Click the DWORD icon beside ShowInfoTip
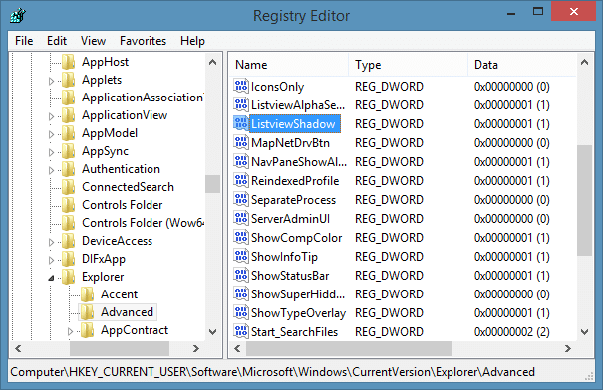 (x=241, y=256)
